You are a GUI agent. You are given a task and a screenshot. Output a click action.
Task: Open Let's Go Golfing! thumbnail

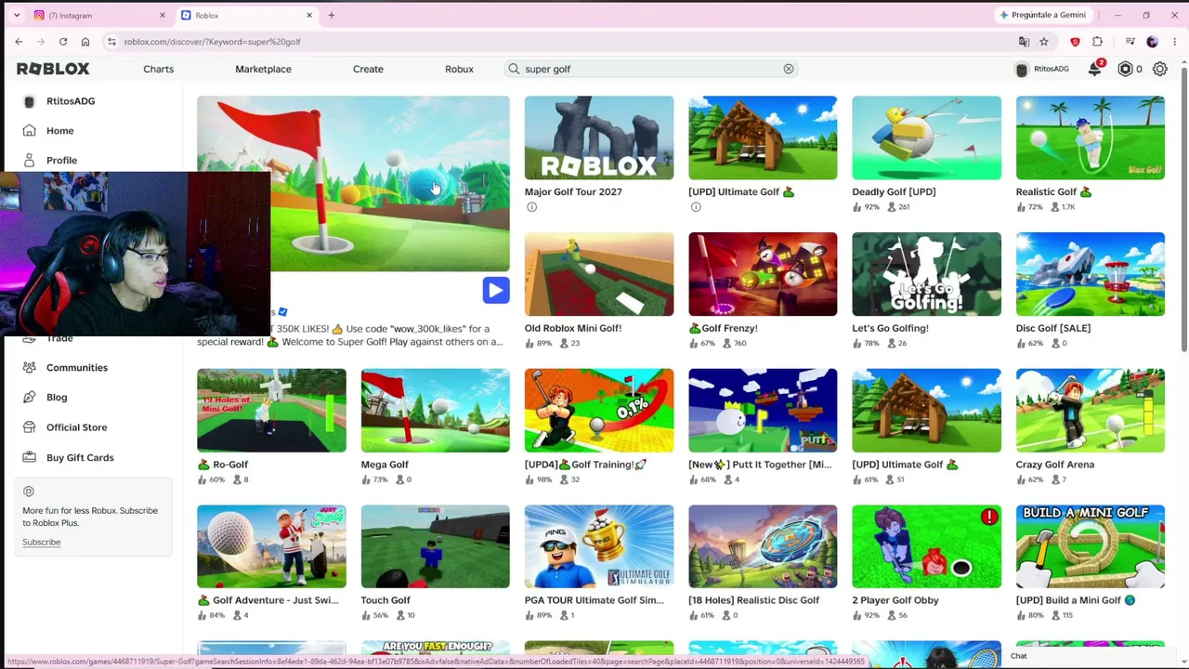click(926, 274)
